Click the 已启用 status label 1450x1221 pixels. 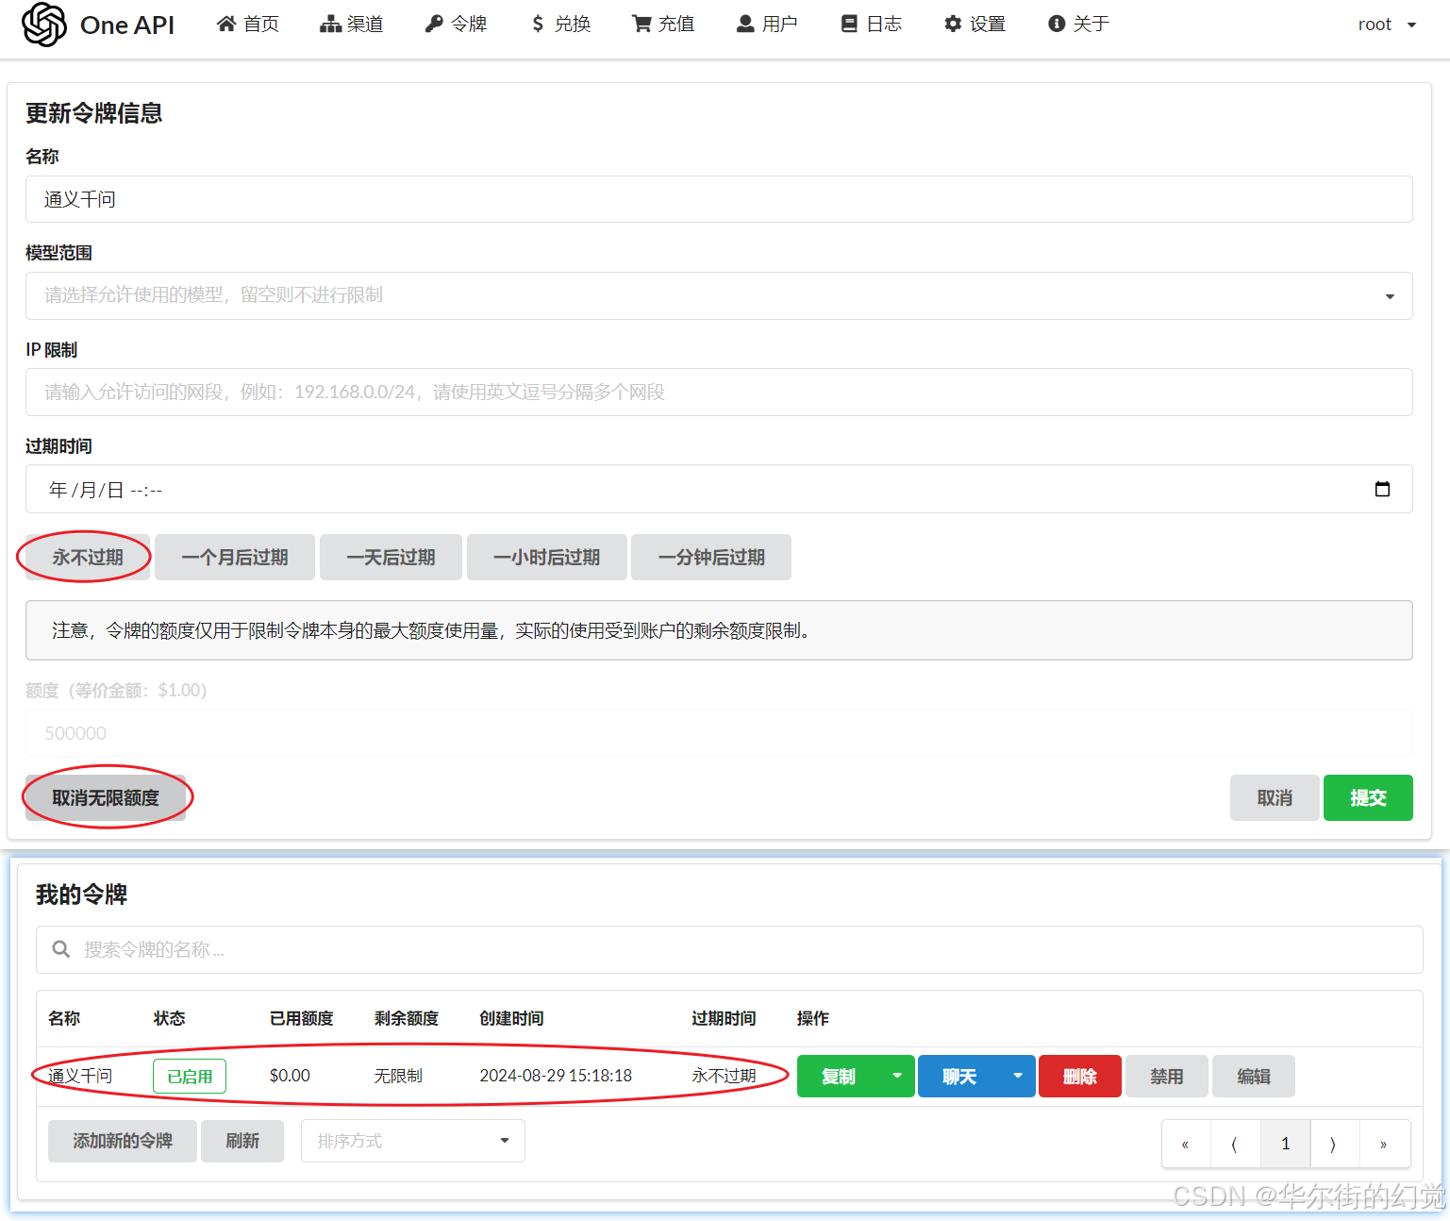(x=190, y=1077)
